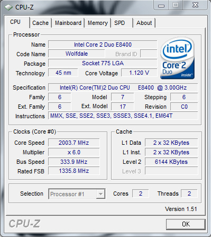211x237 pixels.
Task: Click the Version 1.51 label
Action: pyautogui.click(x=181, y=209)
